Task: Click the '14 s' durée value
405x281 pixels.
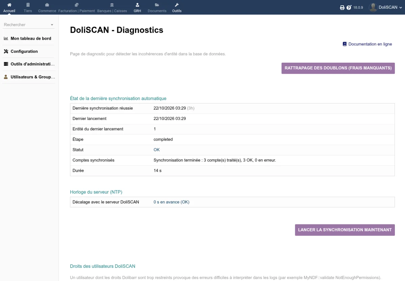Action: pyautogui.click(x=158, y=170)
